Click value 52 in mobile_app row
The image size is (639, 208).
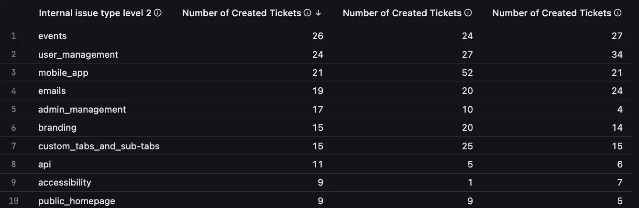pyautogui.click(x=467, y=73)
